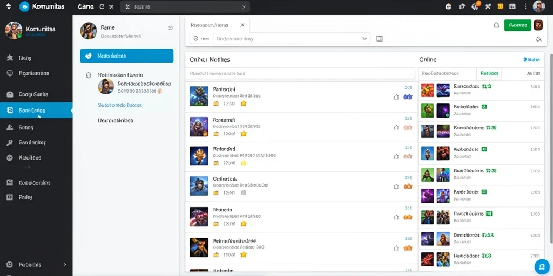Click the filter field under the left list heading
The image size is (553, 276).
coord(300,73)
